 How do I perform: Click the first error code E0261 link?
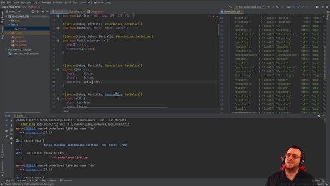tap(29, 128)
